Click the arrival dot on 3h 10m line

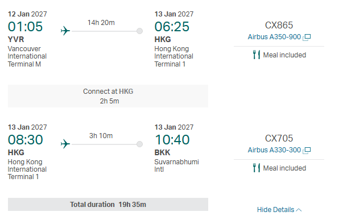coord(139,144)
